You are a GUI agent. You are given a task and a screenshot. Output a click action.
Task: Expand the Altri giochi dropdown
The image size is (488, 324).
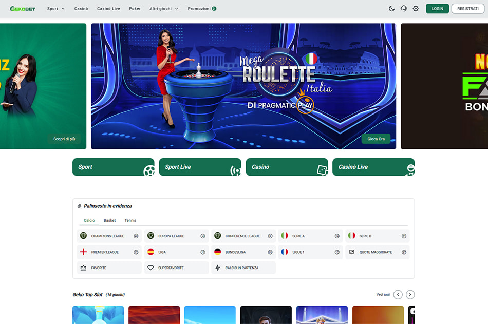[164, 9]
